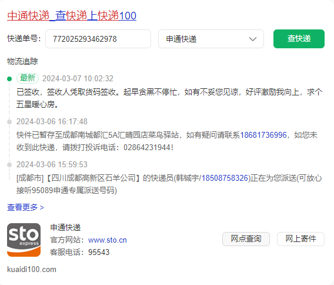Expand 查看更多 to see more tracking
The height and width of the screenshot is (285, 334).
click(25, 207)
